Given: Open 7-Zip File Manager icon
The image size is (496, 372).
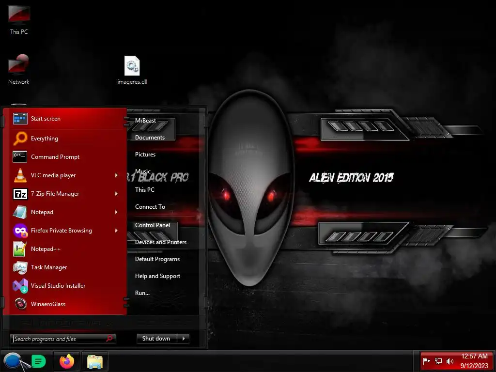Looking at the screenshot, I should 20,194.
